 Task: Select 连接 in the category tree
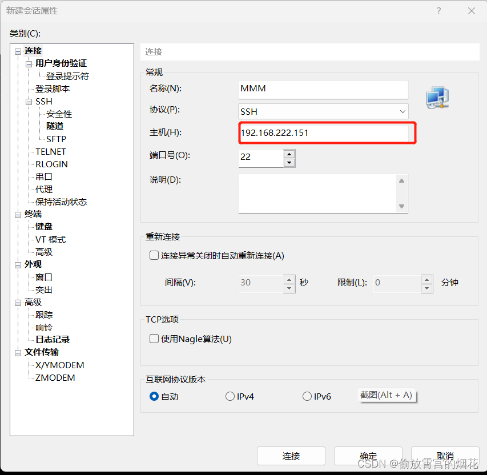point(33,51)
